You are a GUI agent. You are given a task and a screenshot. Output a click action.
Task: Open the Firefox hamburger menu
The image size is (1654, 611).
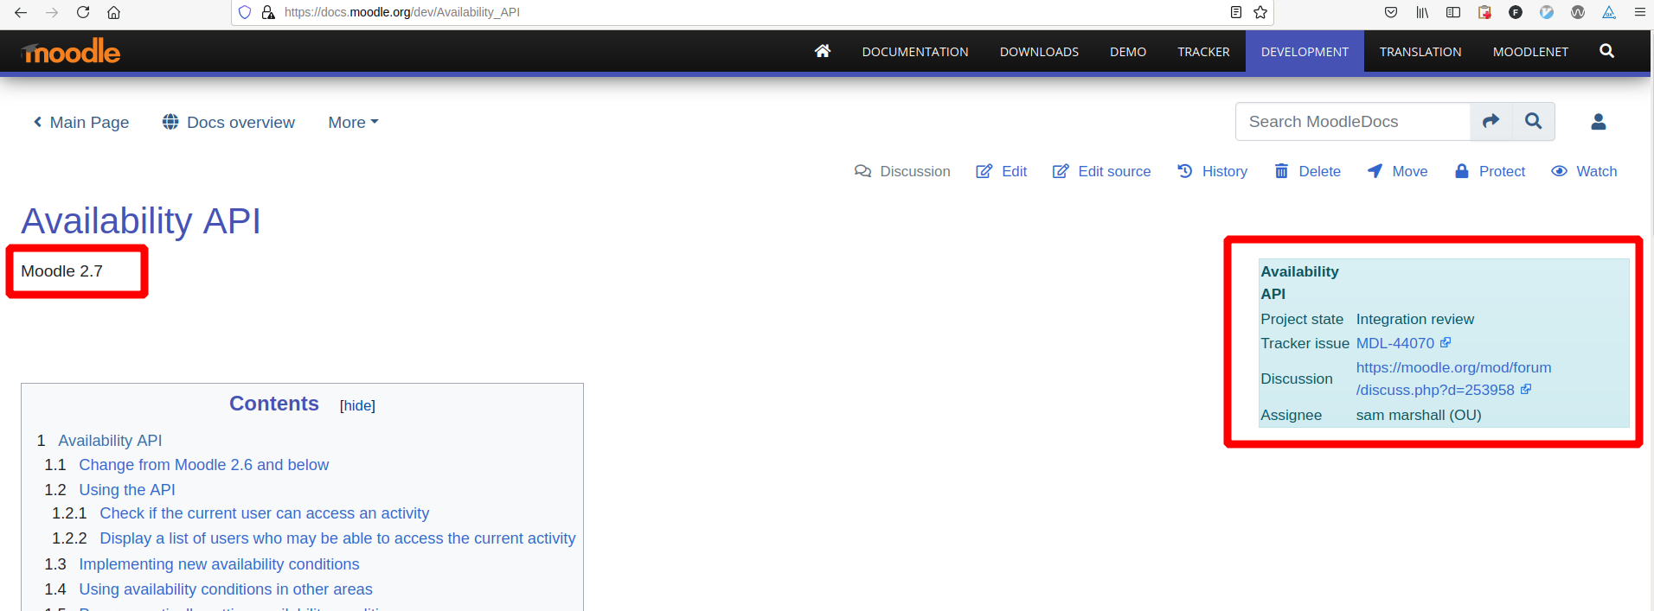coord(1639,12)
